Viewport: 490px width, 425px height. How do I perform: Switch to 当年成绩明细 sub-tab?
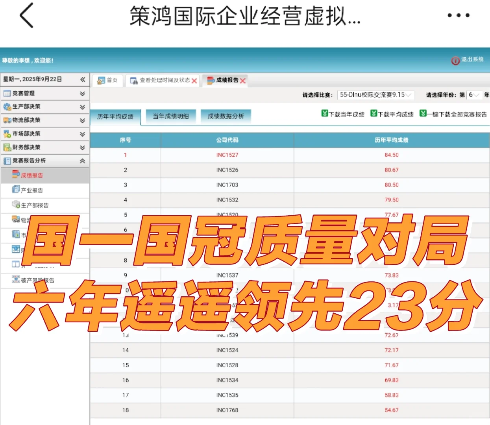coord(171,116)
